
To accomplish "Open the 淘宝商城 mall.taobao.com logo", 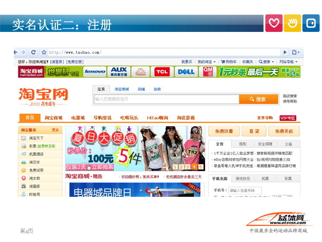I will pos(31,72).
